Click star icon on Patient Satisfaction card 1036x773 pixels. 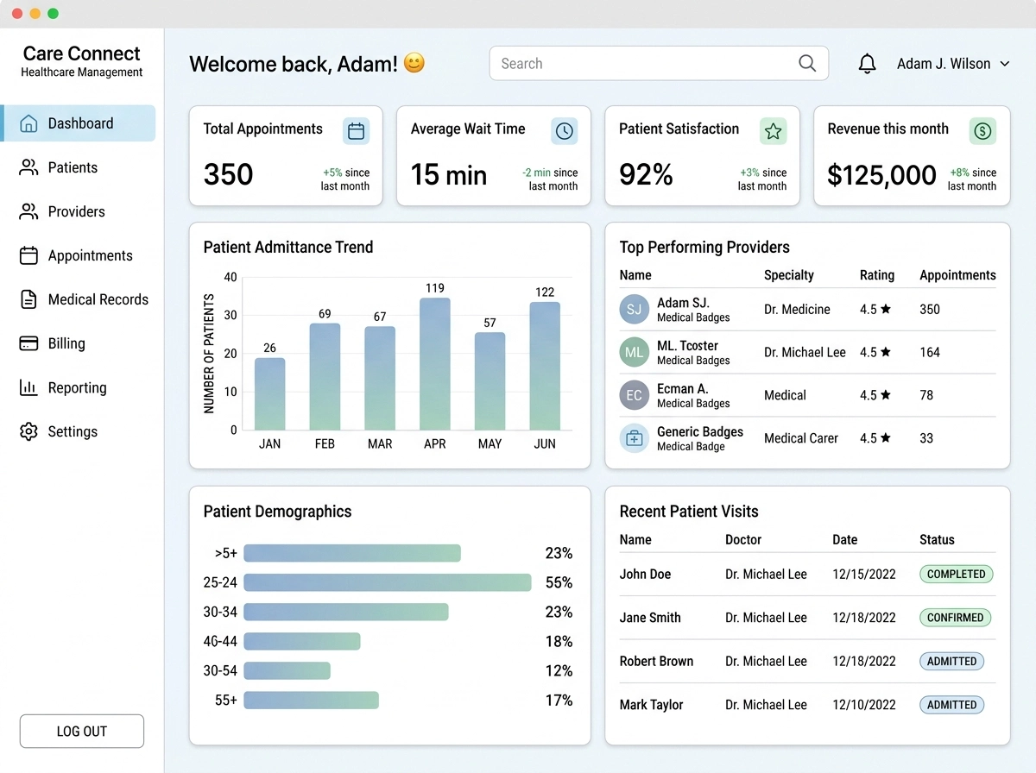click(773, 131)
